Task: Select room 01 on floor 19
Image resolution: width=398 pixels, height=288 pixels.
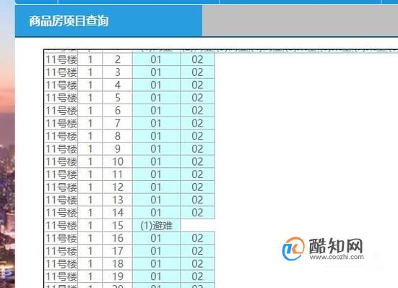Action: 156,276
